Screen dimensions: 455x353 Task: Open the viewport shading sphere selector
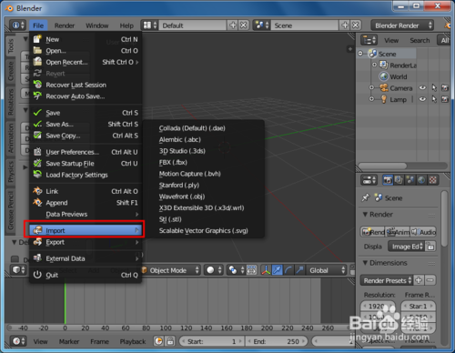pos(214,270)
